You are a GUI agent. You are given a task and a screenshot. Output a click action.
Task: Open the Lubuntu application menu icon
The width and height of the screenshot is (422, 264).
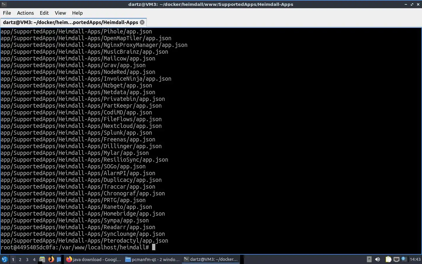click(x=5, y=259)
